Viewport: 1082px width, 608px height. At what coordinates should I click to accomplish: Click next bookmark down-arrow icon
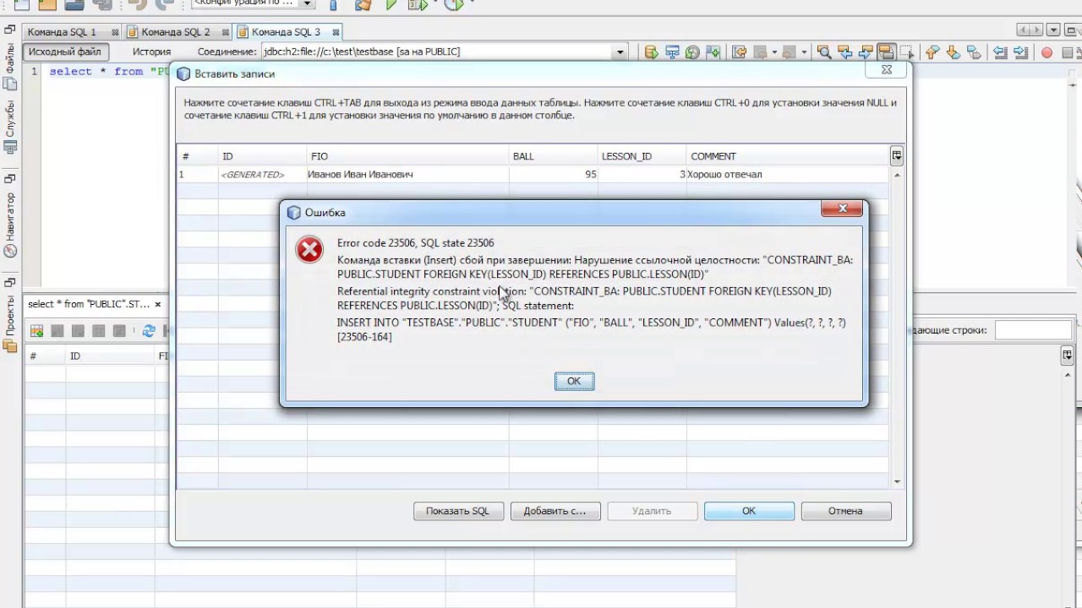953,52
